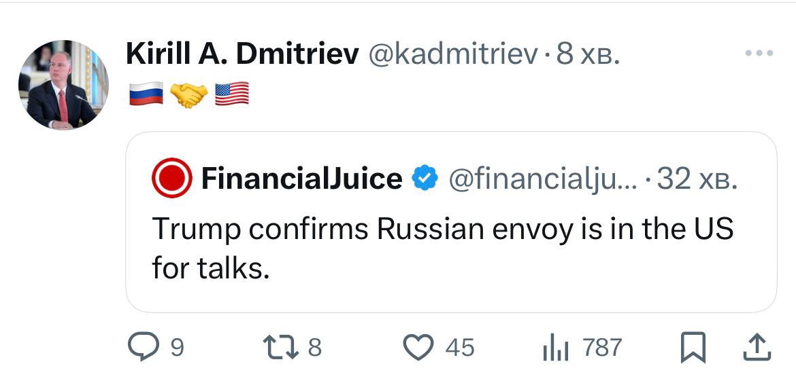The height and width of the screenshot is (383, 796).
Task: Open Kirill A. Dmitriev's profile picture
Action: point(63,86)
